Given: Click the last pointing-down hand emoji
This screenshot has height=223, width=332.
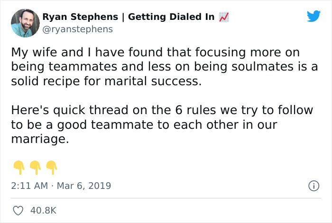Looking at the screenshot, I should click(x=51, y=166).
